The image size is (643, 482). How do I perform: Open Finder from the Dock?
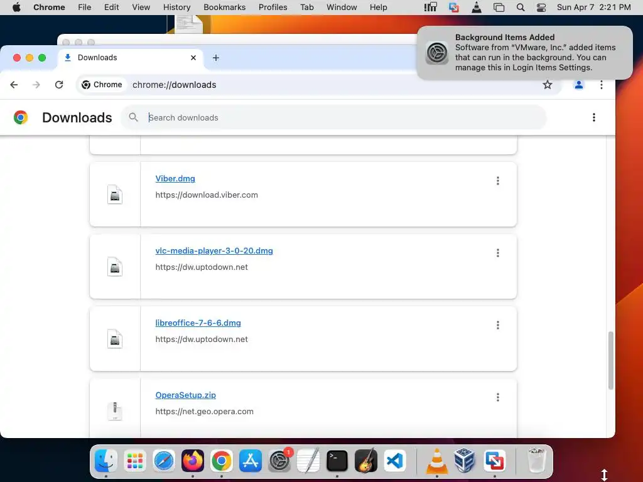coord(105,461)
